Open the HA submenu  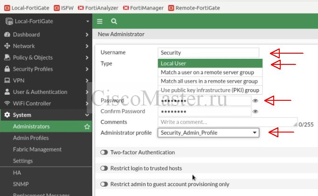pos(46,173)
